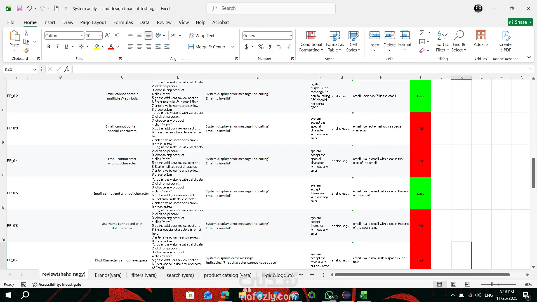Click the Search box in title bar
The image size is (537, 302).
pyautogui.click(x=271, y=8)
